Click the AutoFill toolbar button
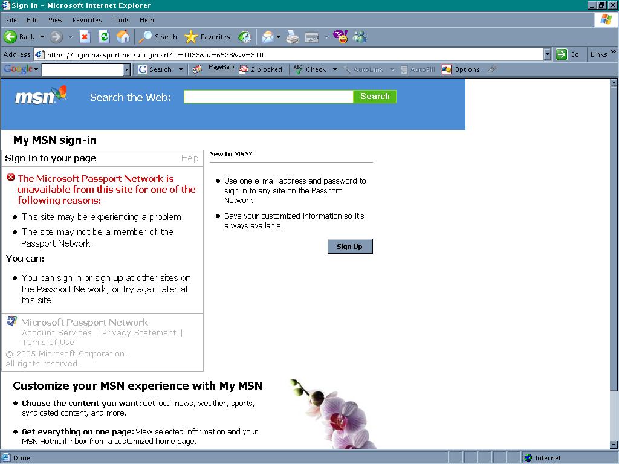 click(x=418, y=70)
